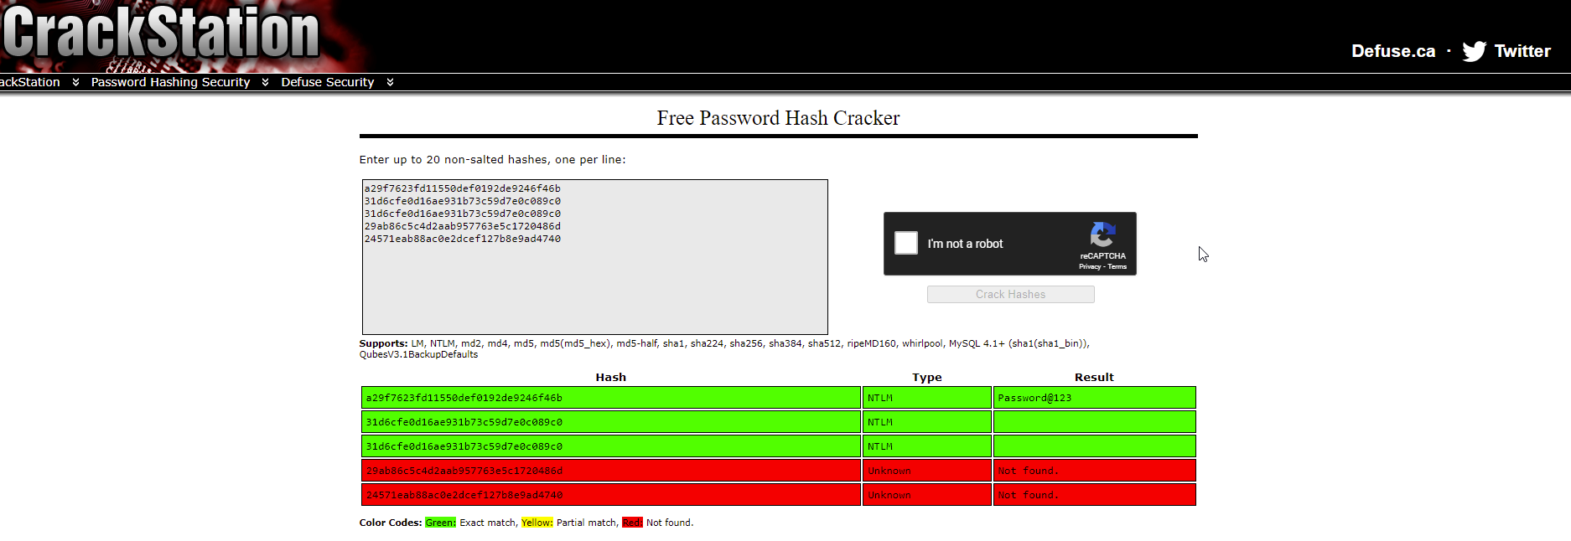Click the Crack Hashes button
Screen dimensions: 1571x541
click(1010, 295)
